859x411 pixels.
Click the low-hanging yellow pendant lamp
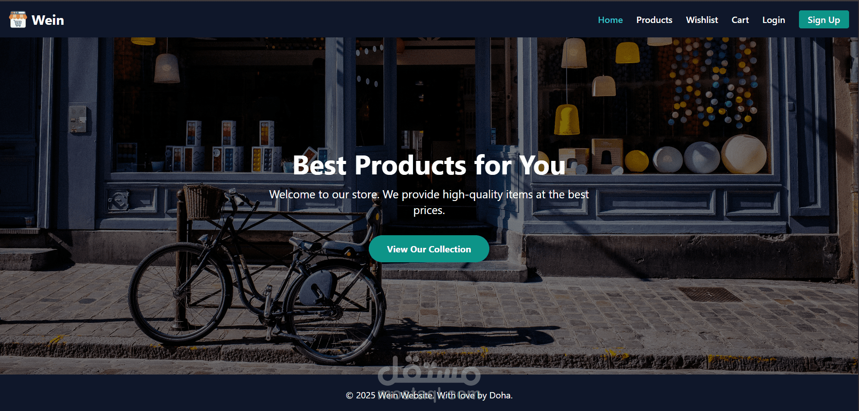[566, 119]
